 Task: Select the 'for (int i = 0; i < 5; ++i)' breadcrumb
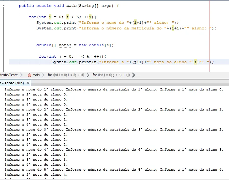66,75
